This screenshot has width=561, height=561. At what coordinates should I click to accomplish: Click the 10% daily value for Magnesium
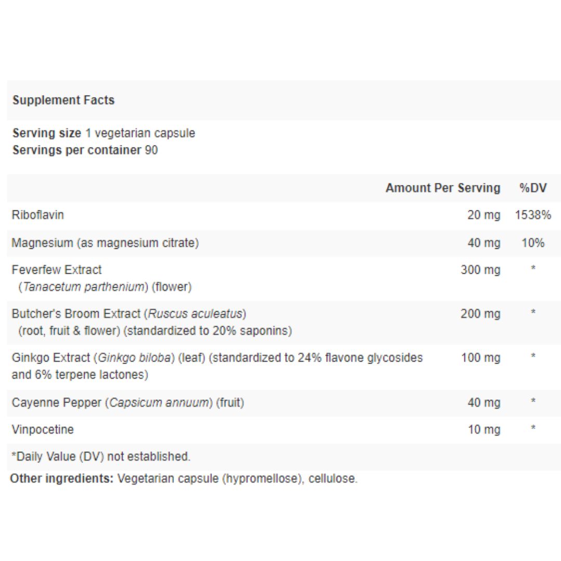pyautogui.click(x=533, y=243)
